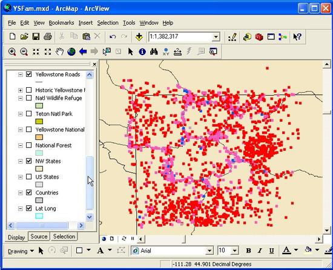Save the map document
The width and height of the screenshot is (333, 270).
[x=36, y=36]
